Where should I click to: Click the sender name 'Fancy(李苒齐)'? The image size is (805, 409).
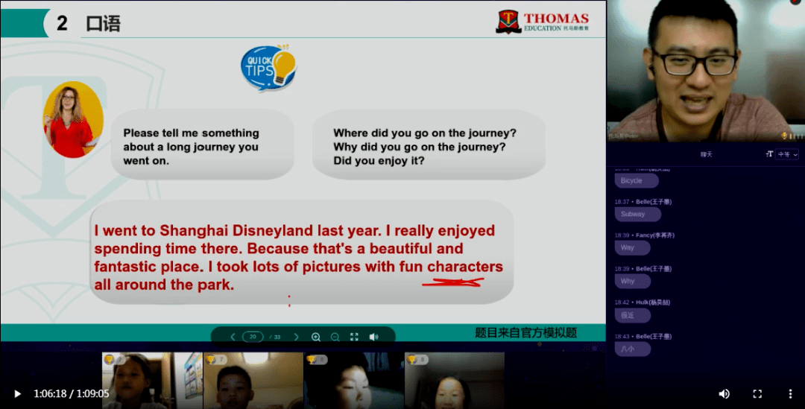(655, 235)
